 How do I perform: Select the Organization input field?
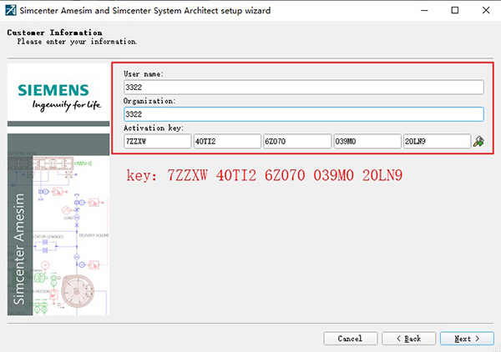pyautogui.click(x=303, y=114)
